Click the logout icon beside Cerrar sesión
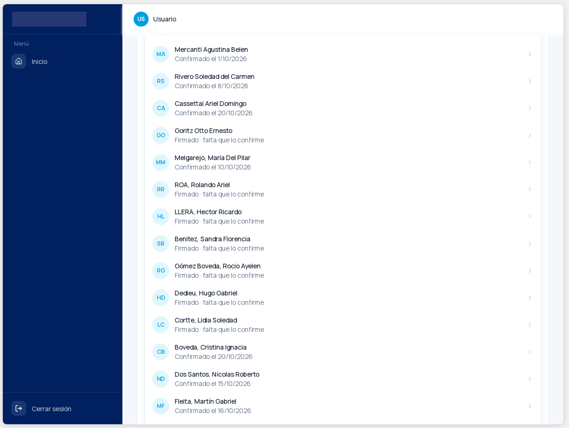The height and width of the screenshot is (428, 569). [x=19, y=408]
